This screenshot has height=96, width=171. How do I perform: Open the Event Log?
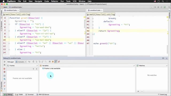pos(162,94)
